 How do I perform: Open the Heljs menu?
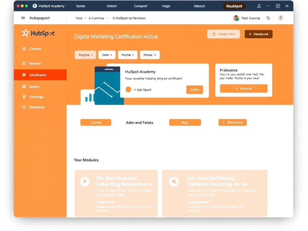pos(166,6)
